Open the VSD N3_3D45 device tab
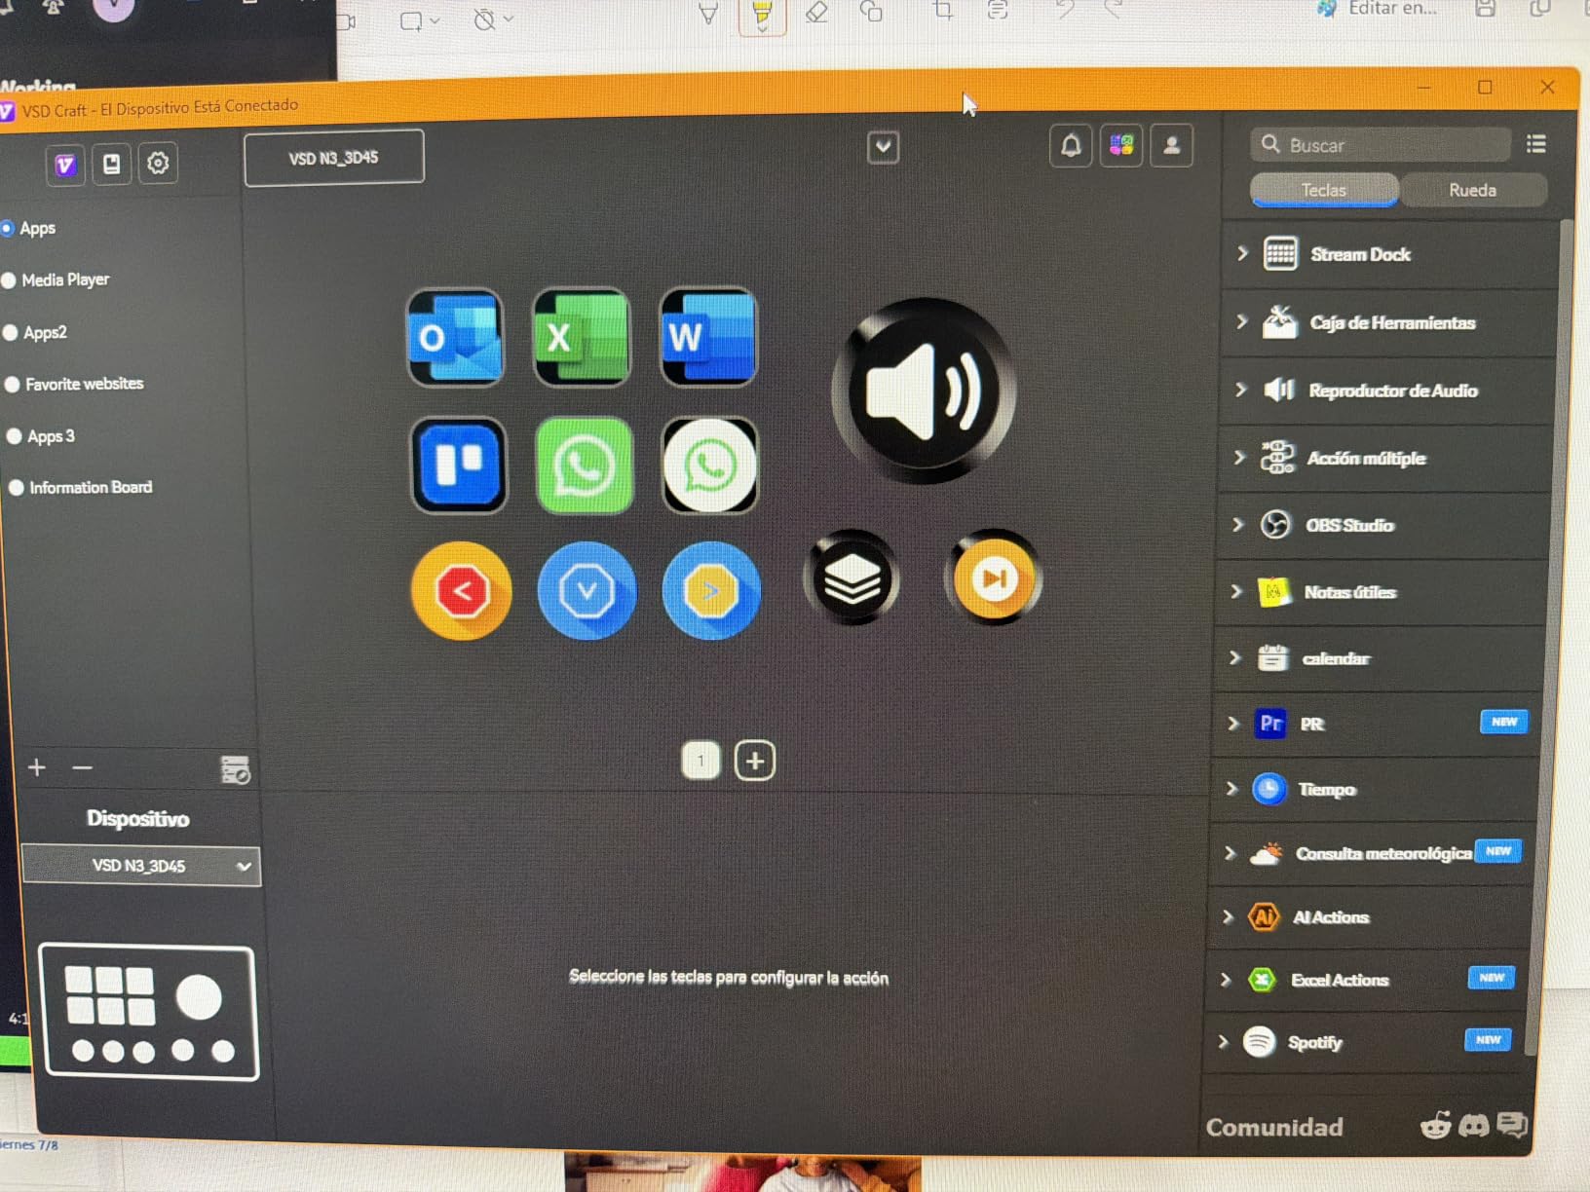 coord(334,158)
